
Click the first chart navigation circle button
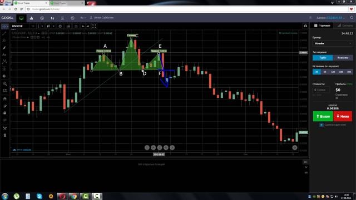point(147,148)
